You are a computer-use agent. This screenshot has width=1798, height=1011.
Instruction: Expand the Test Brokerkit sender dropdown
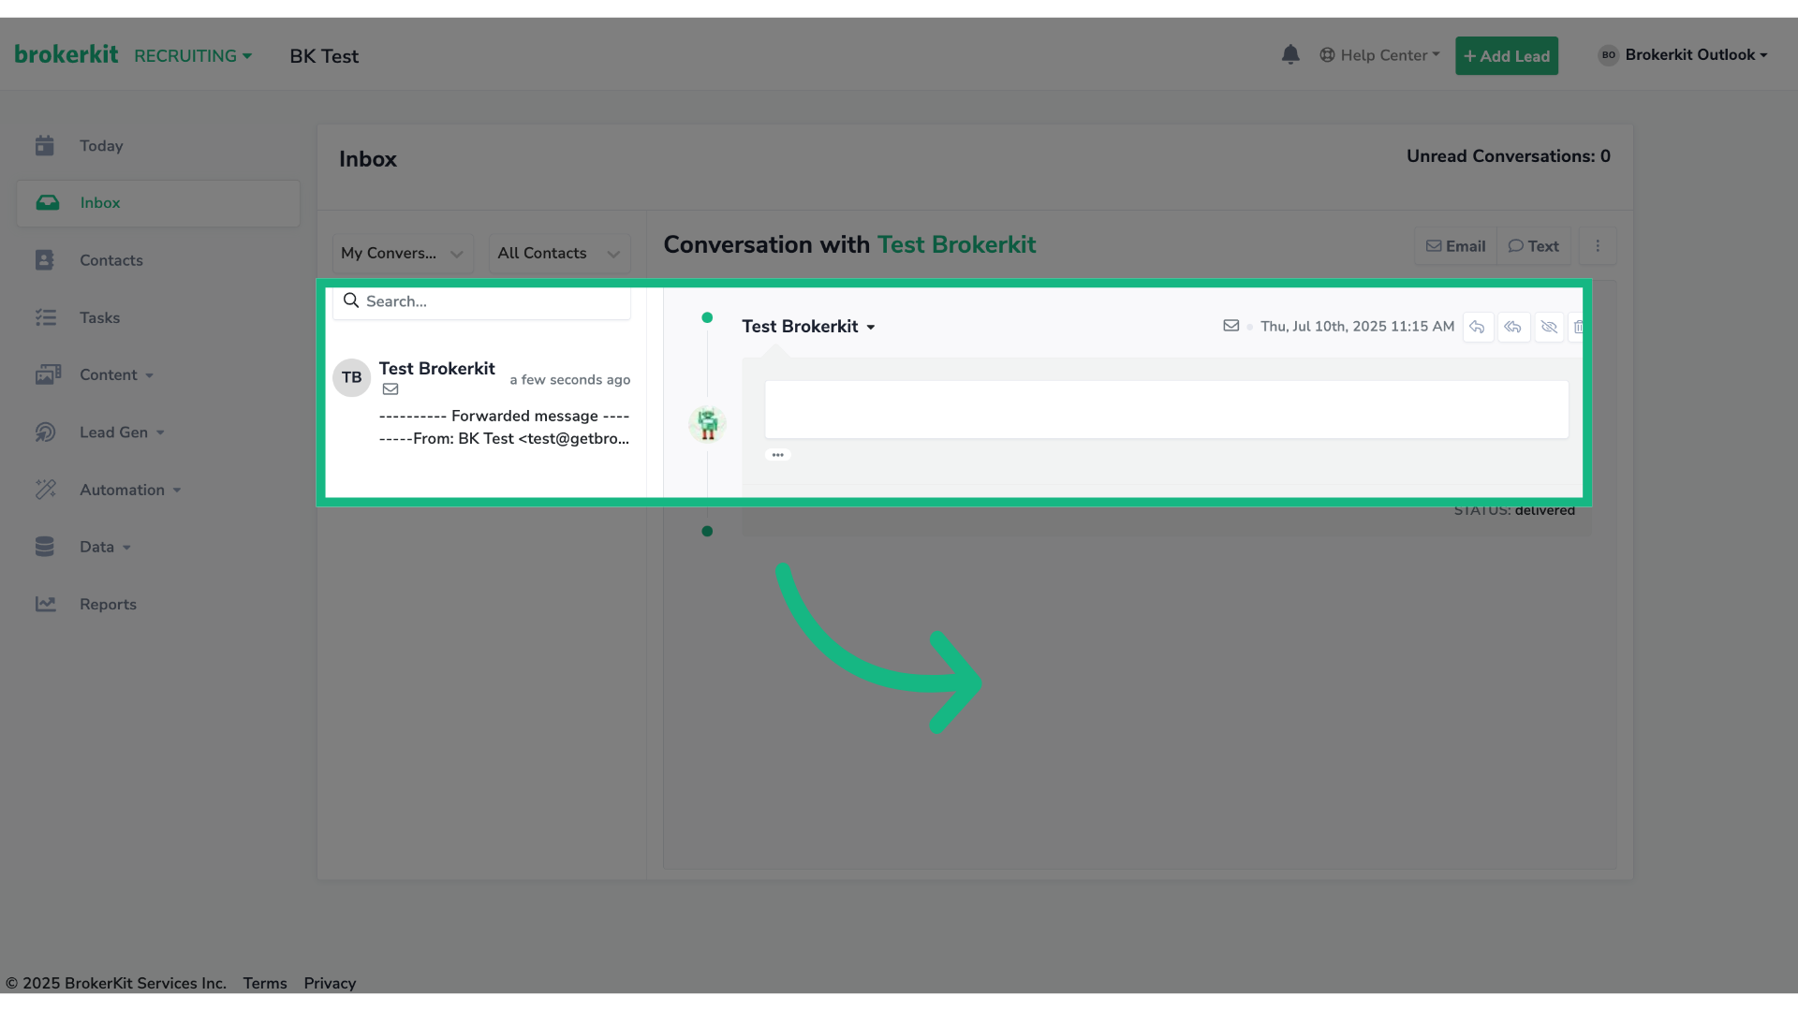click(808, 327)
